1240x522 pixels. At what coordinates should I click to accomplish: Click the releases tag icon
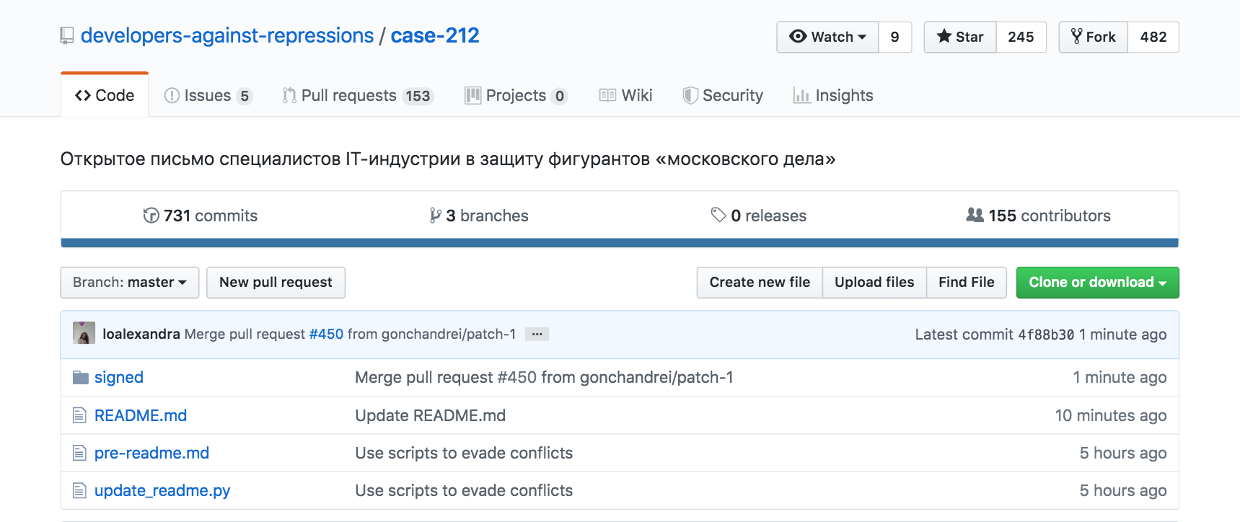point(718,215)
